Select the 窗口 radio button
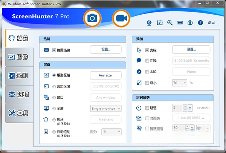This screenshot has height=153, width=226. (x=54, y=98)
